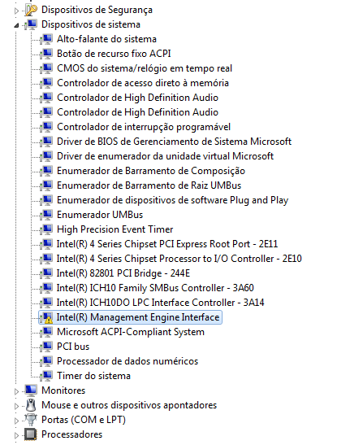The width and height of the screenshot is (337, 445).
Task: Expand Mouse e outros dispositivos apontadores
Action: click(x=16, y=406)
